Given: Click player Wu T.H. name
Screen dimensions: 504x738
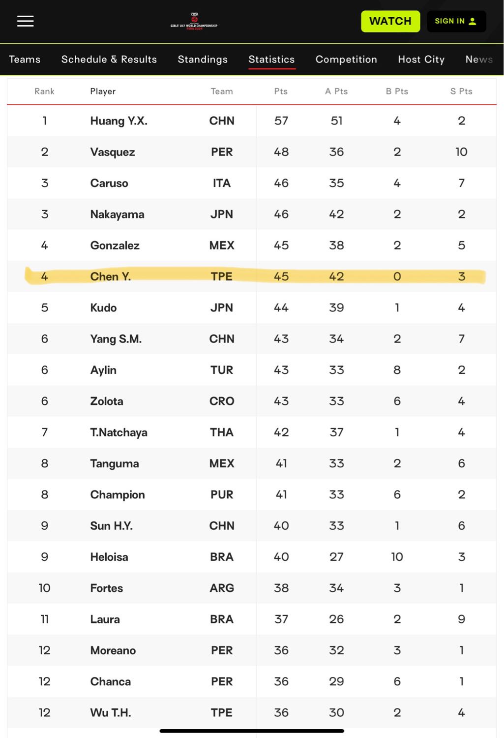Looking at the screenshot, I should click(x=110, y=712).
